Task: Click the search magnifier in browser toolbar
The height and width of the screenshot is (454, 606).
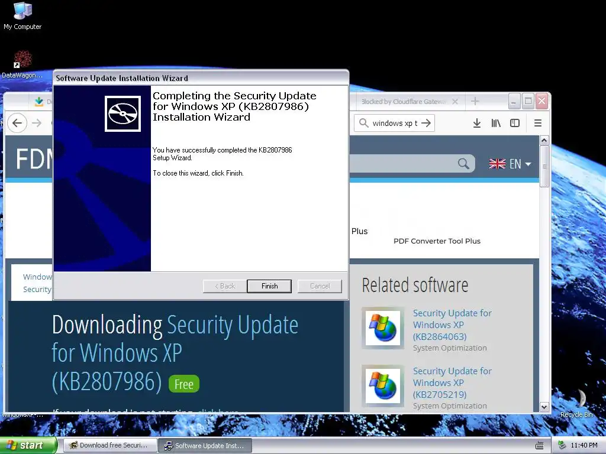Action: click(x=363, y=123)
